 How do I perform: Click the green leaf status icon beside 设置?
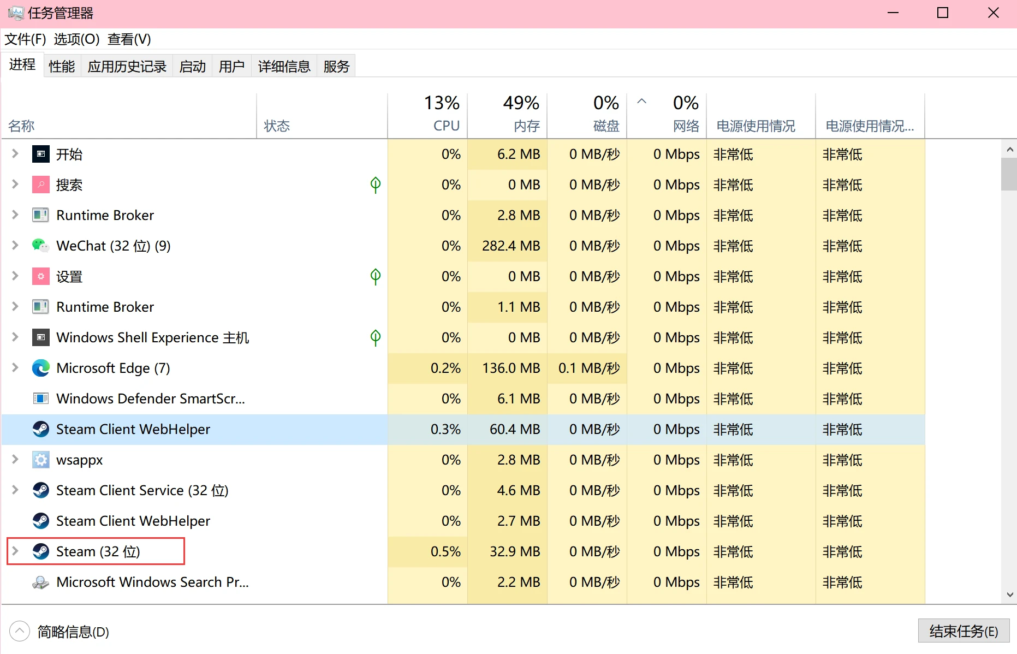(x=376, y=277)
